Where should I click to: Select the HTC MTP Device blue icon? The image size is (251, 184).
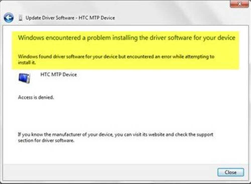(x=24, y=78)
